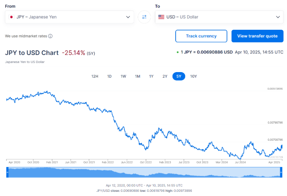Viewport: 287px width, 196px height.
Task: Swap the From and To currencies
Action: click(x=144, y=17)
